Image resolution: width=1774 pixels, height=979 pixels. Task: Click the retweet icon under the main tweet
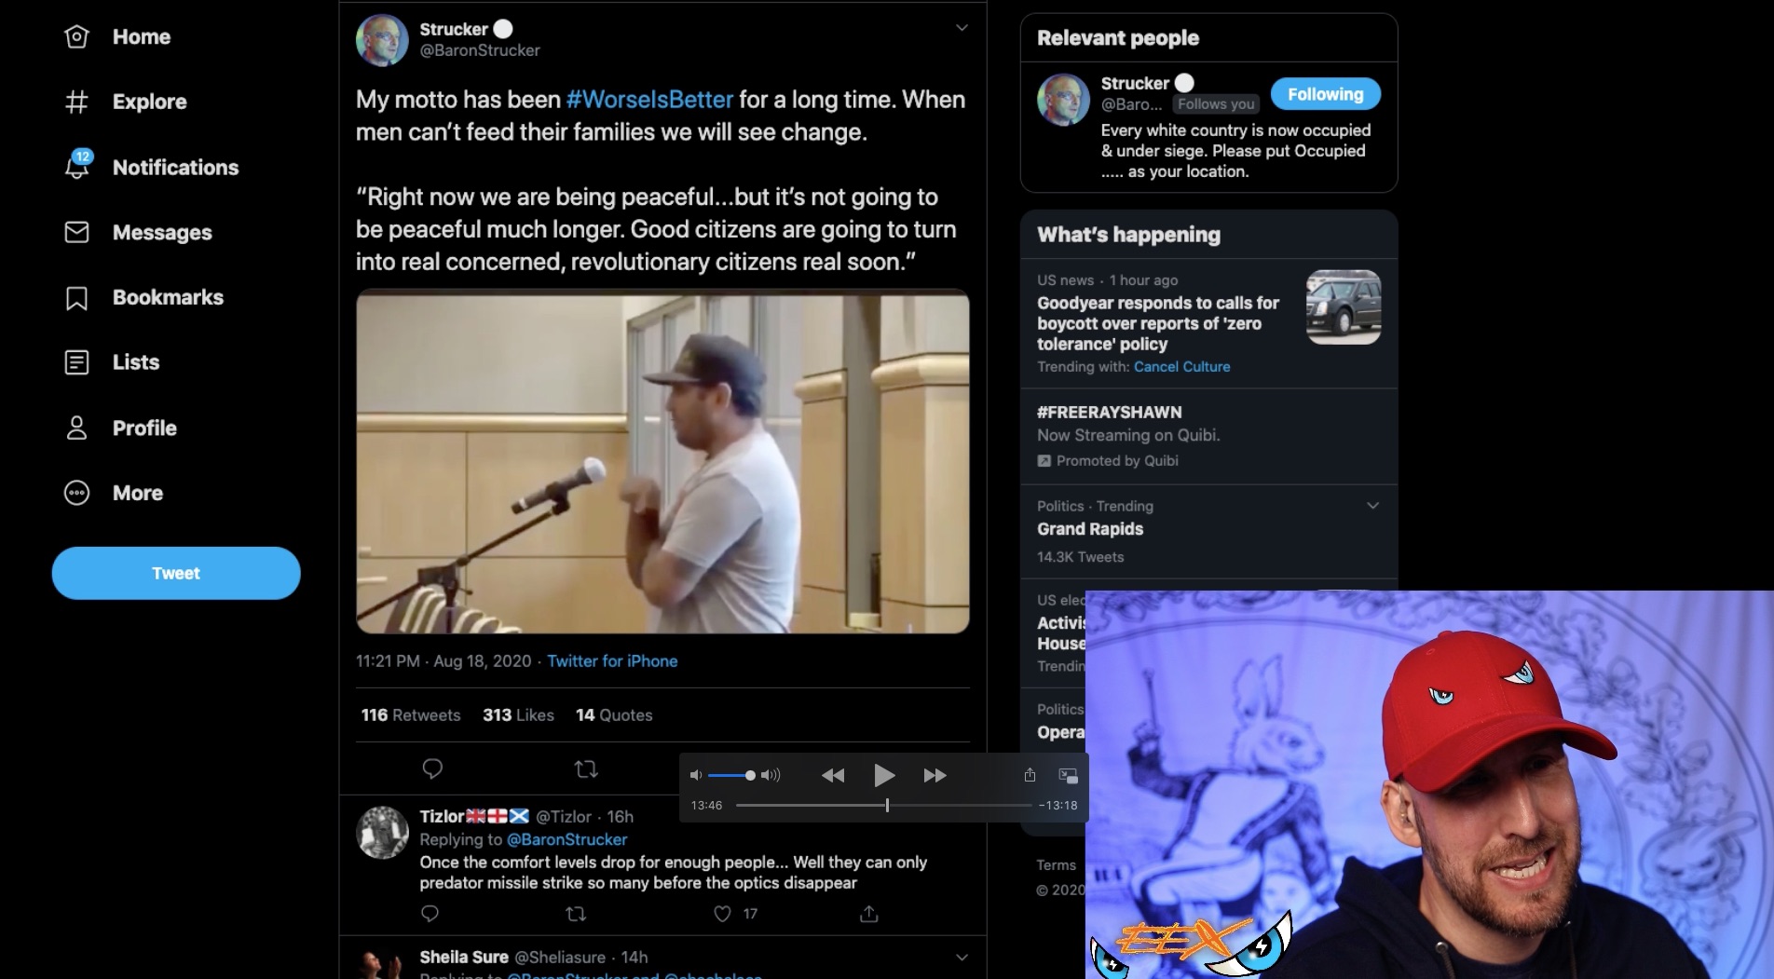tap(586, 768)
